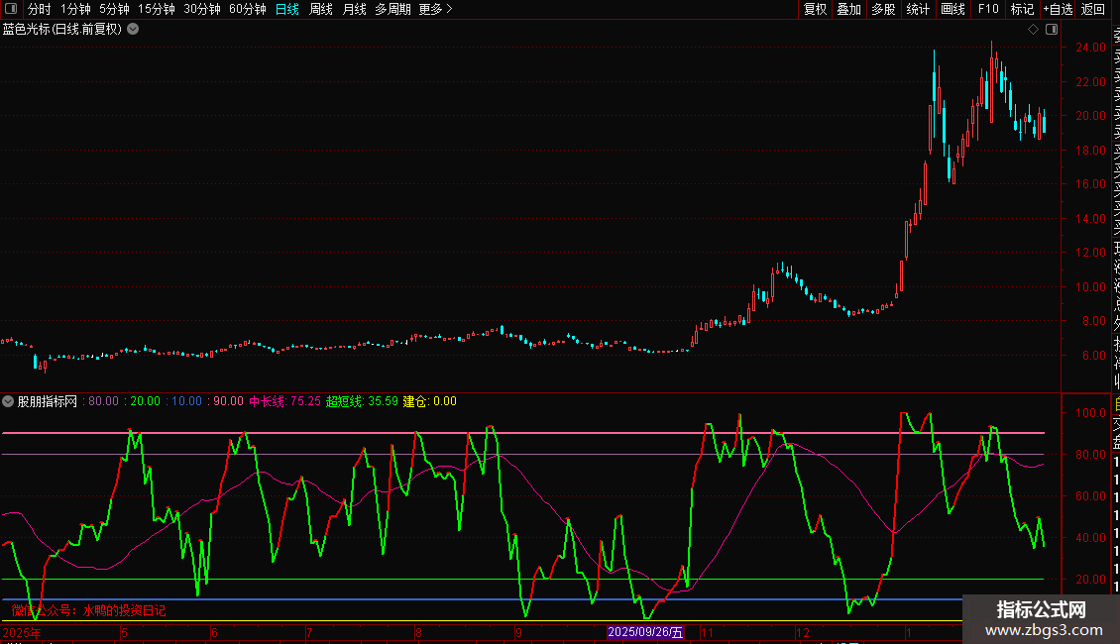Click the +自选 add to watchlist button
Image resolution: width=1120 pixels, height=644 pixels.
pos(1058,9)
